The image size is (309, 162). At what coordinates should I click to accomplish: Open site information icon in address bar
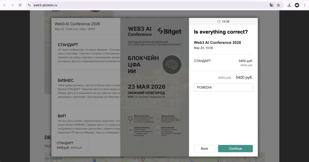[x=29, y=5]
